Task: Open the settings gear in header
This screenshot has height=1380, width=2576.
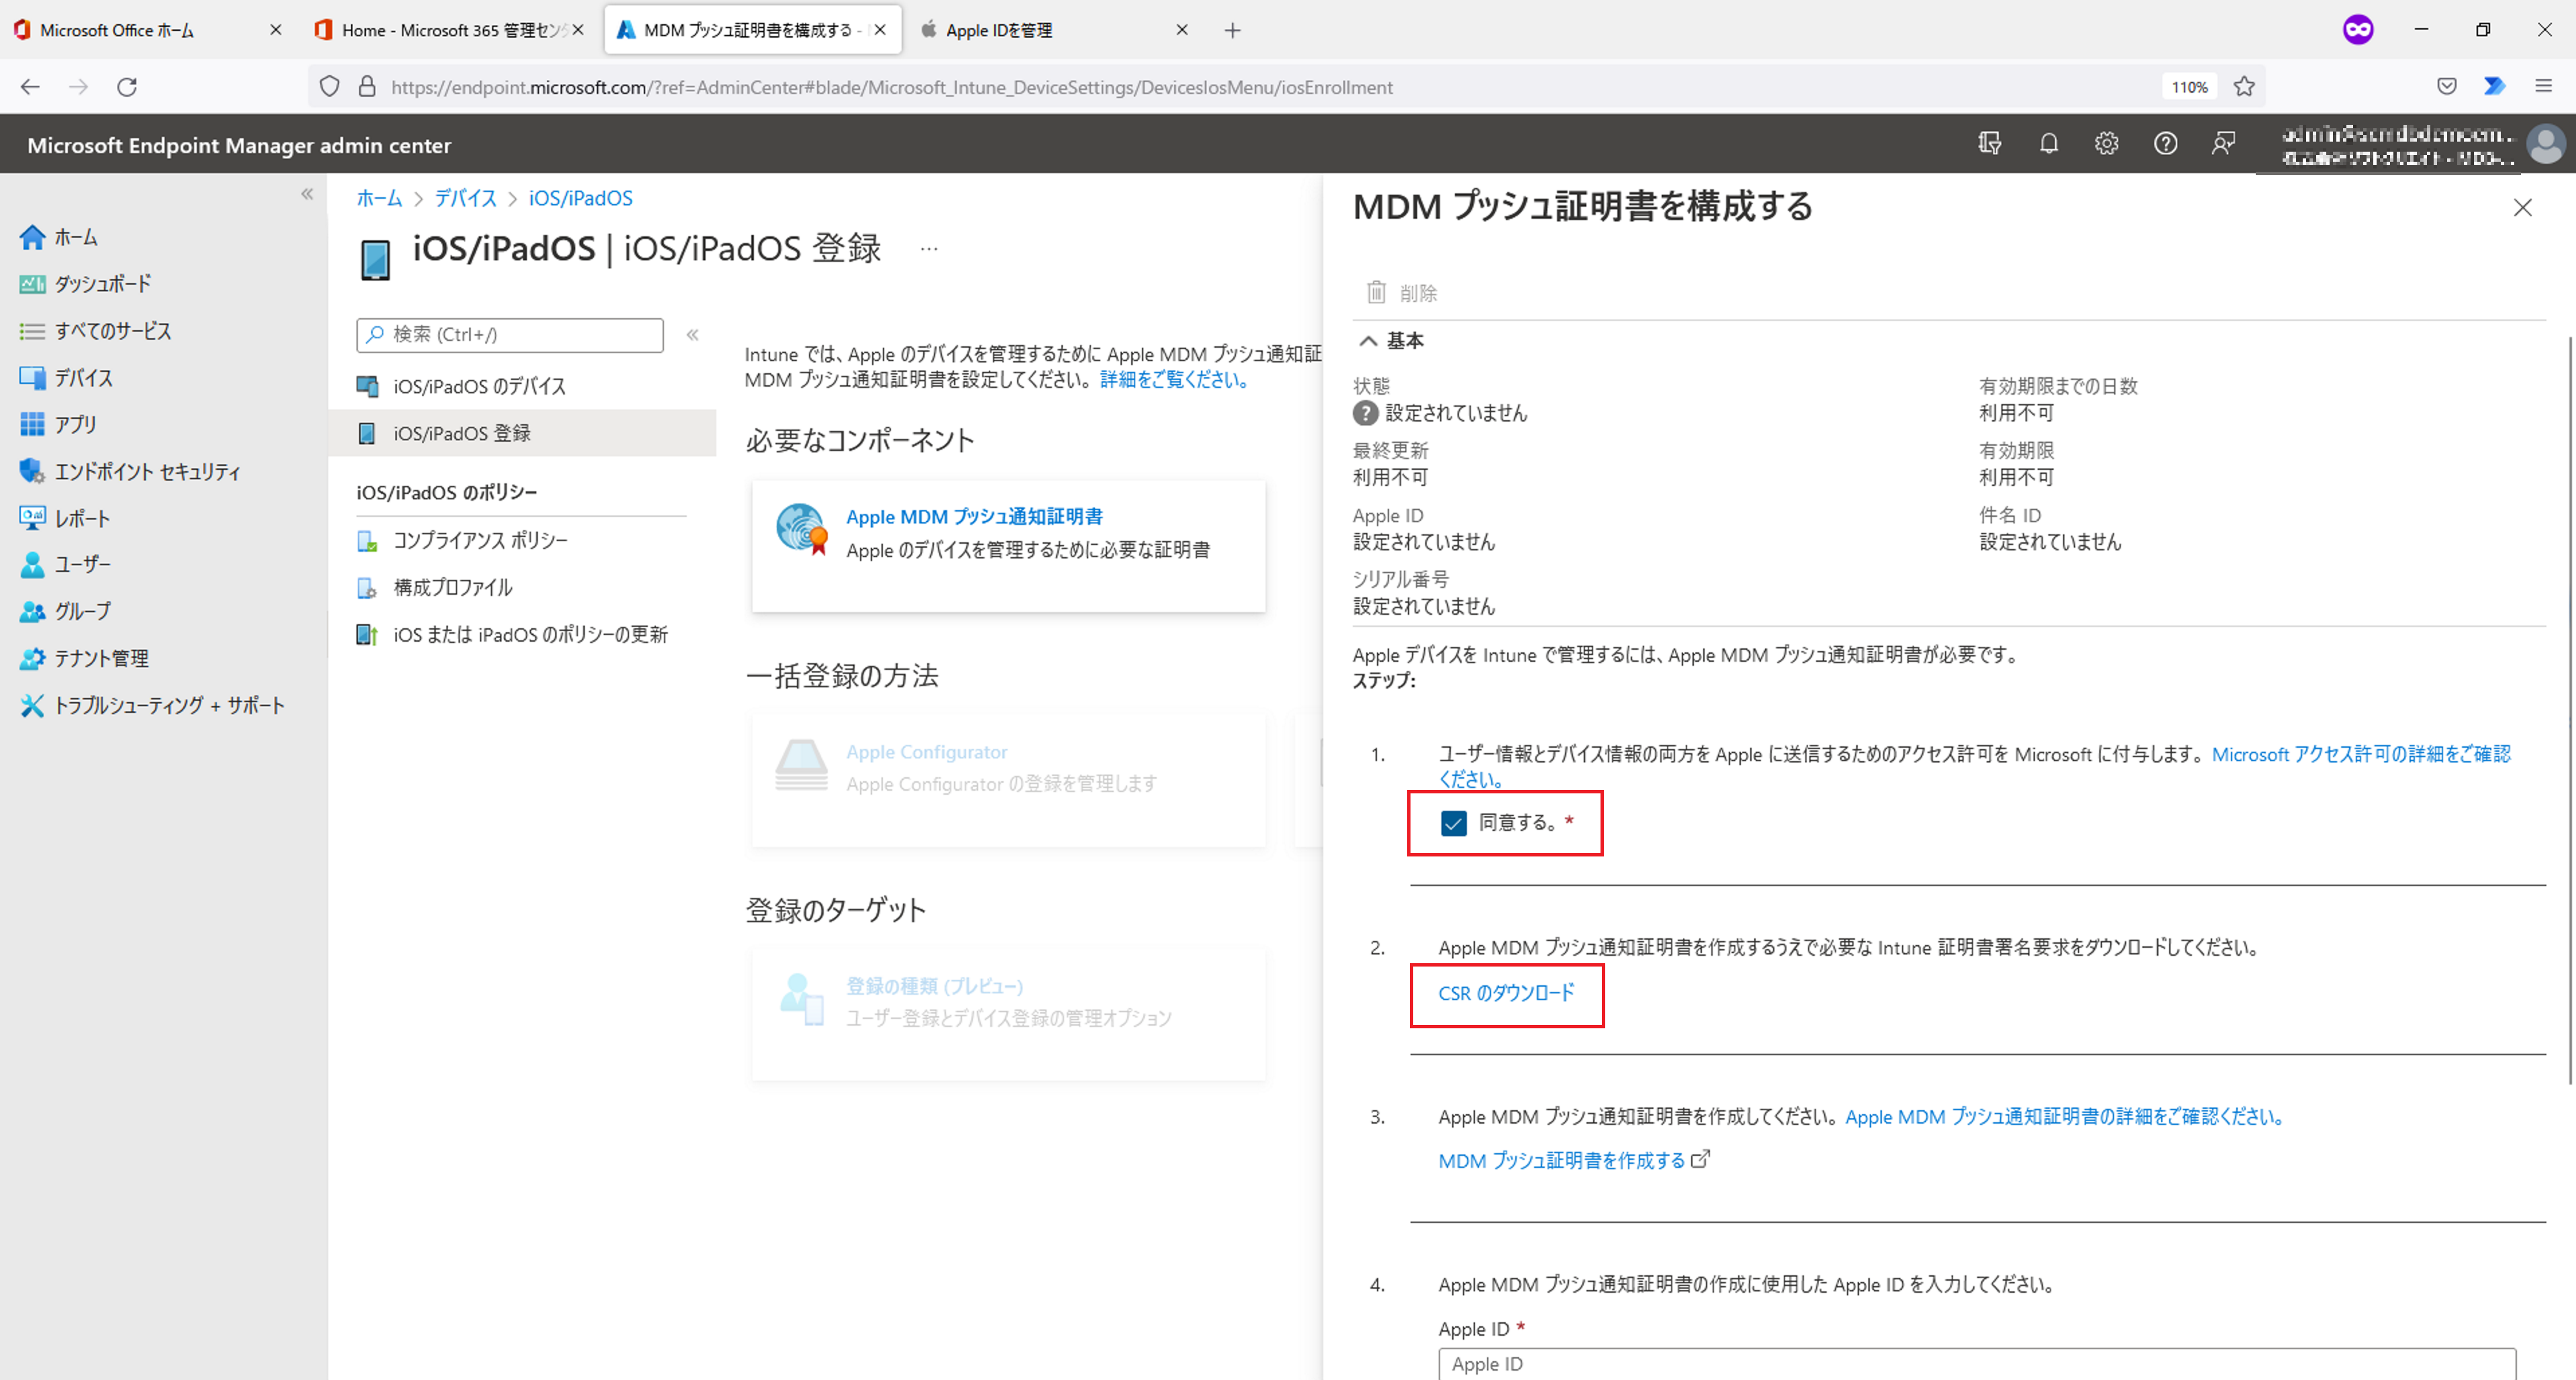Action: pos(2106,144)
